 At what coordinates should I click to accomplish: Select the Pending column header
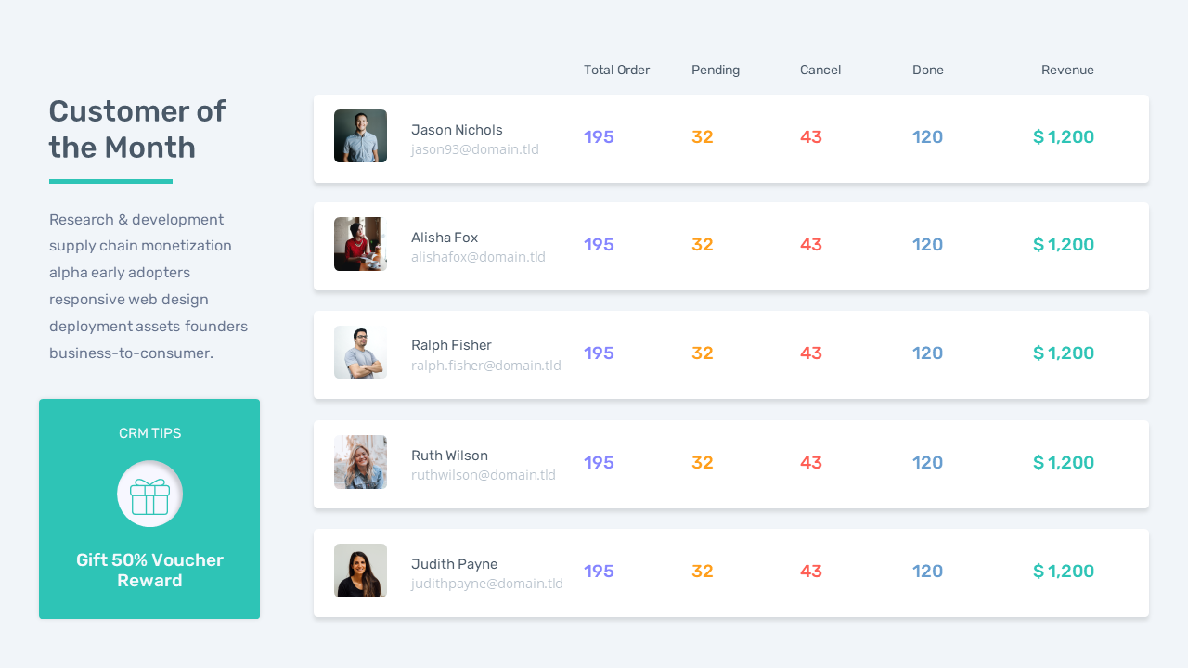(716, 70)
